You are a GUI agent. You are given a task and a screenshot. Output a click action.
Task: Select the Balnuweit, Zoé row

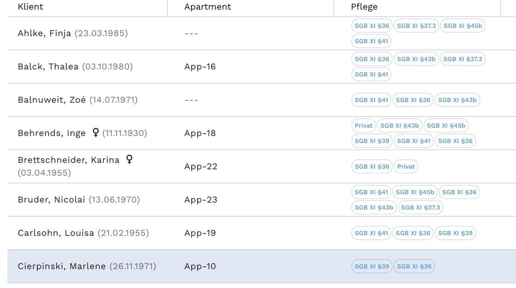point(52,100)
